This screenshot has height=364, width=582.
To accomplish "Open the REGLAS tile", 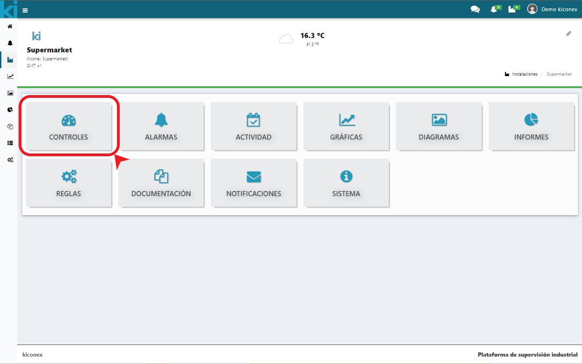I will (69, 183).
